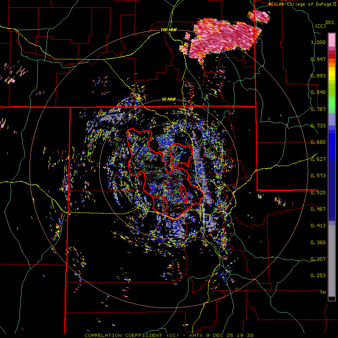The image size is (338, 338).
Task: Pick the light pink top segment of the color bar
Action: (x=332, y=40)
